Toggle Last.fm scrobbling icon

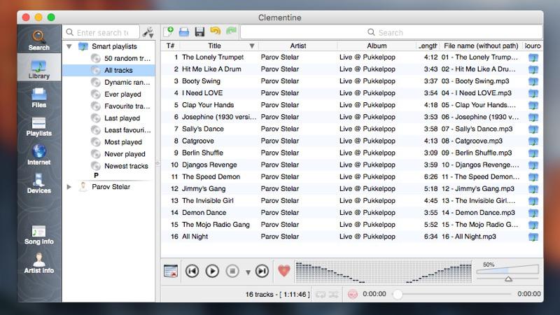pos(353,294)
